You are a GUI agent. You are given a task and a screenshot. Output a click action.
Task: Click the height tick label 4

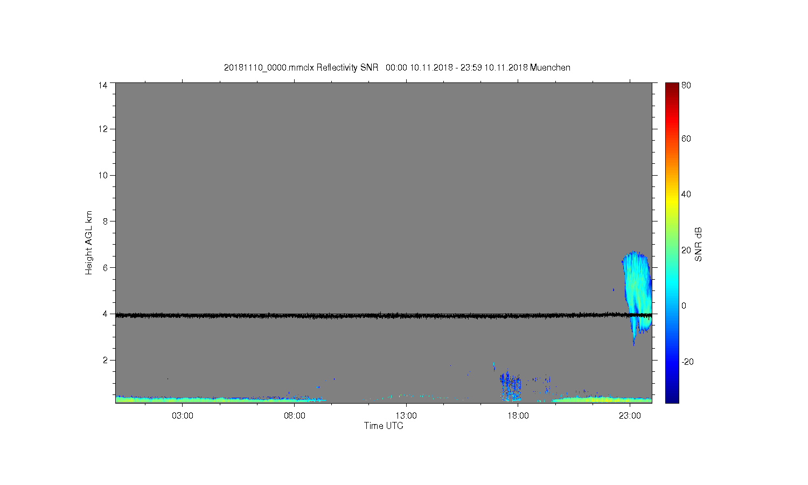click(x=106, y=314)
